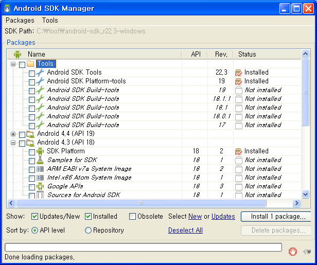Screen dimensions: 317x265
Task: Click the ARM EABI v7a System Image icon
Action: click(40, 169)
